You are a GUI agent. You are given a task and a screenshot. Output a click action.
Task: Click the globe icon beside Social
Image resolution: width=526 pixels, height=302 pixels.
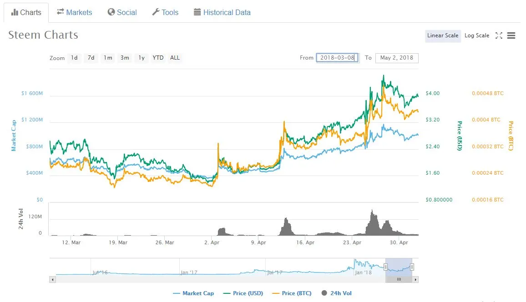pyautogui.click(x=111, y=12)
